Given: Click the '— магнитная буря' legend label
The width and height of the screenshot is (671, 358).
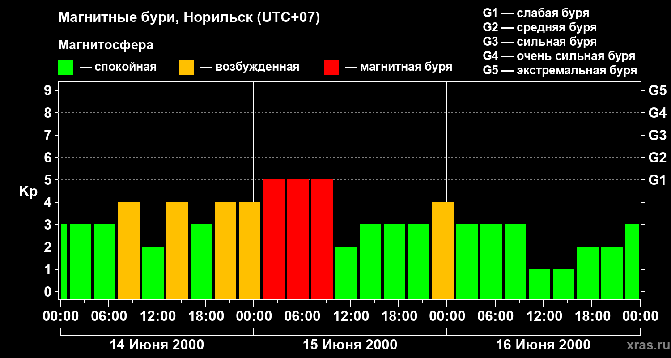Looking at the screenshot, I should click(399, 68).
